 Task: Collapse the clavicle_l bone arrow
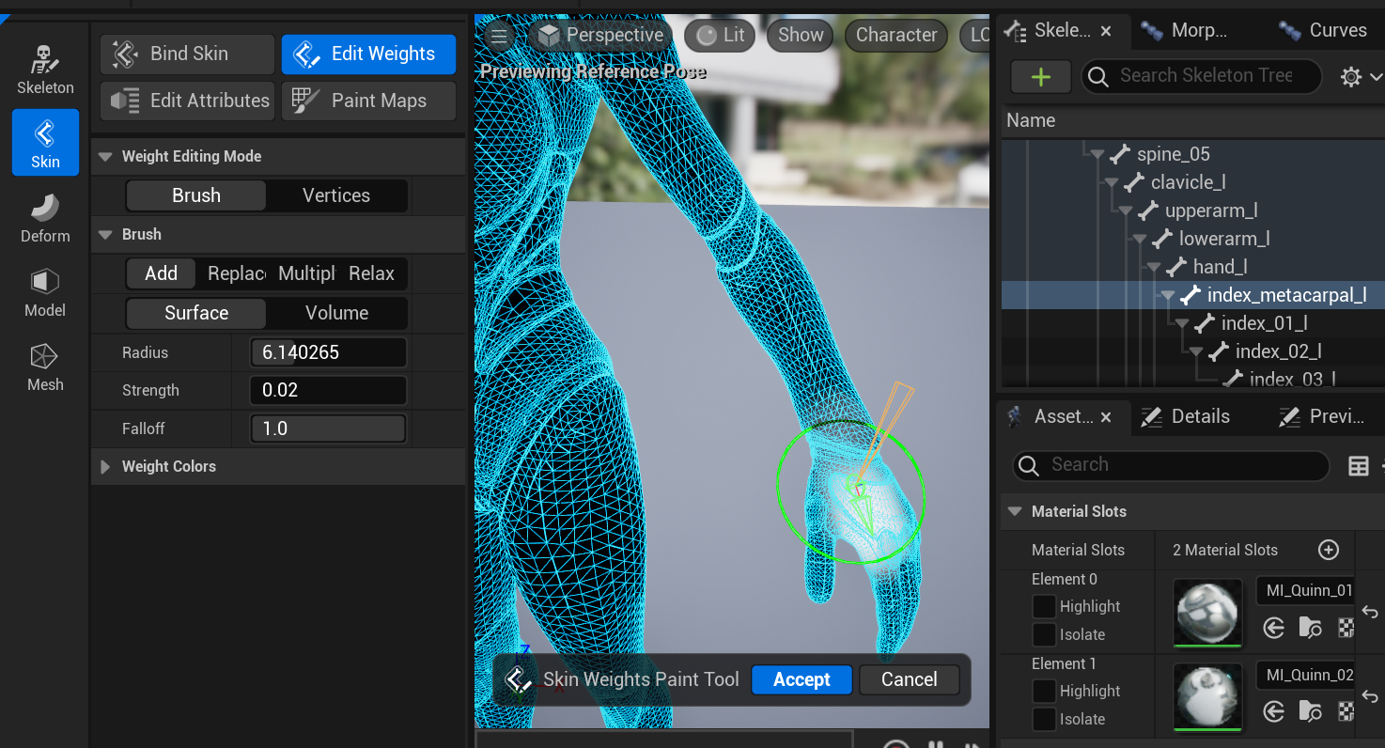(x=1112, y=182)
